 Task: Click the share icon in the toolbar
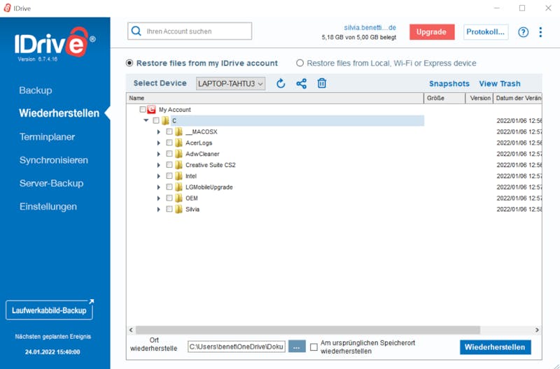tap(302, 83)
